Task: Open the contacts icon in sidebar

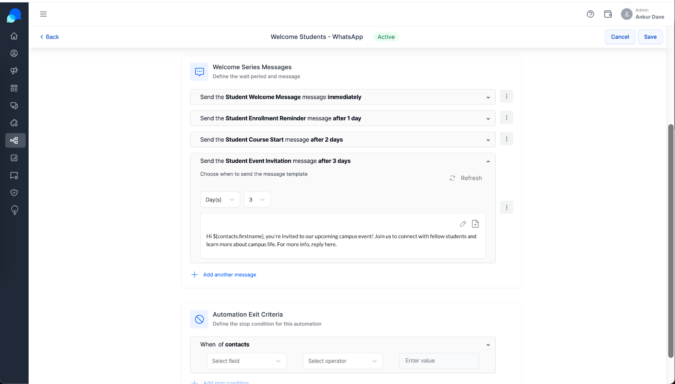Action: pyautogui.click(x=14, y=53)
